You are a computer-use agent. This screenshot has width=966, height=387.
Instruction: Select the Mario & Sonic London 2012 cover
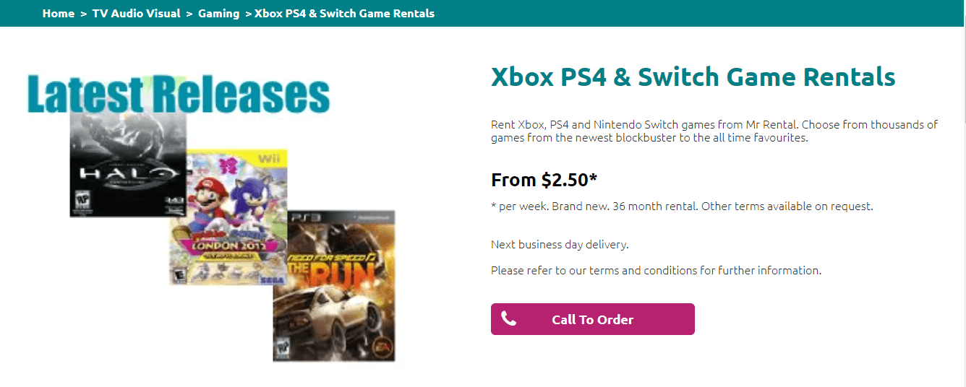(228, 217)
